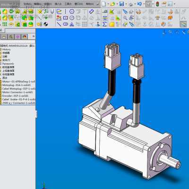Screen dimensions: 189x189
Task: Click the Sketch icon with pencil
Action: click(59, 11)
